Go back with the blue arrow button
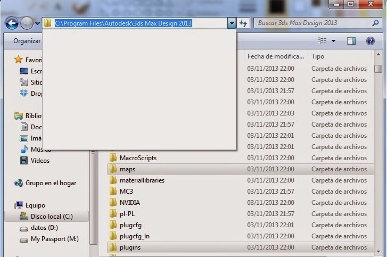The image size is (387, 257). 12,23
